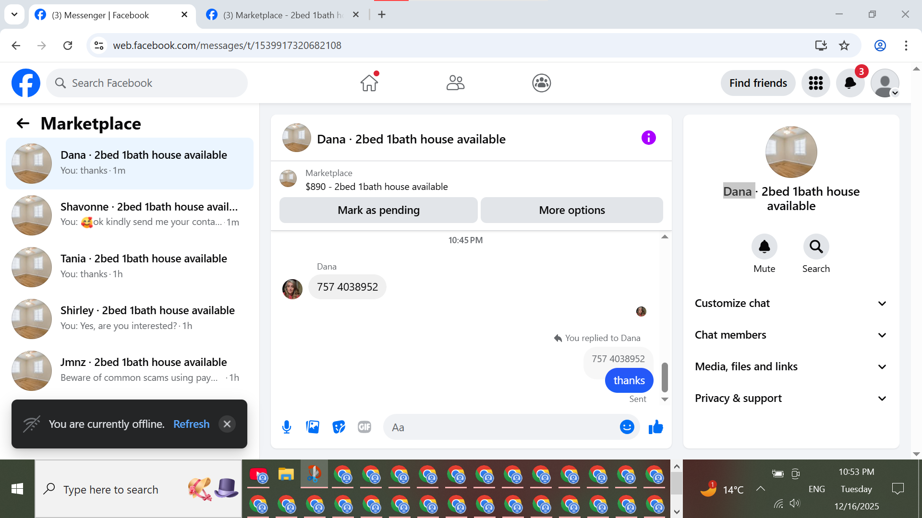Open the Friends icon in top navigation
922x518 pixels.
(x=455, y=83)
